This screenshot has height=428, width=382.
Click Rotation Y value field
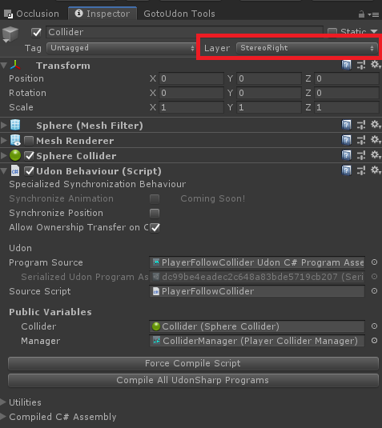click(x=269, y=93)
